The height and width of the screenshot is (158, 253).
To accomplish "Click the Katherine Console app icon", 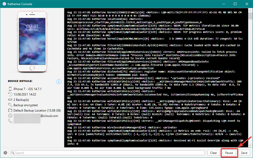I will 4,4.
